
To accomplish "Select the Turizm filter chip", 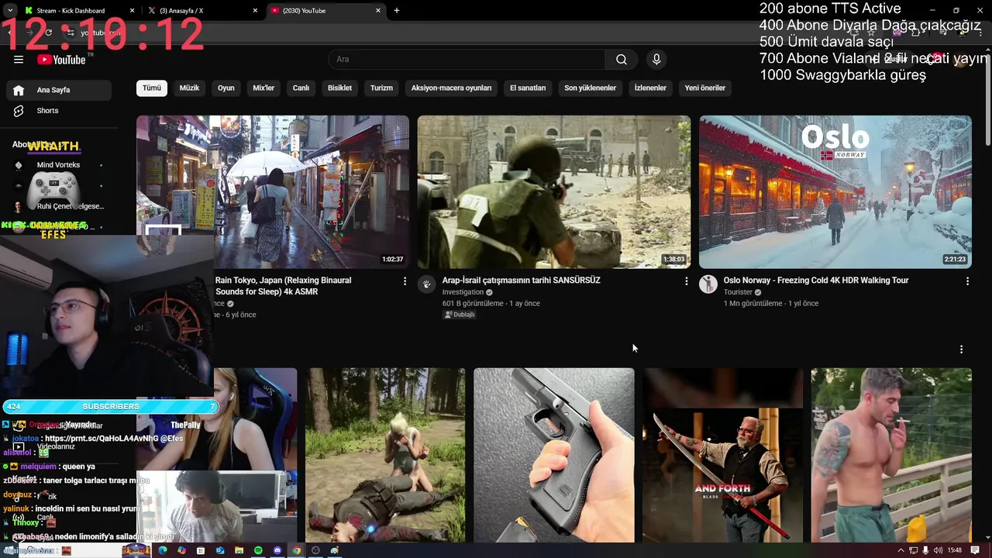I will [381, 88].
